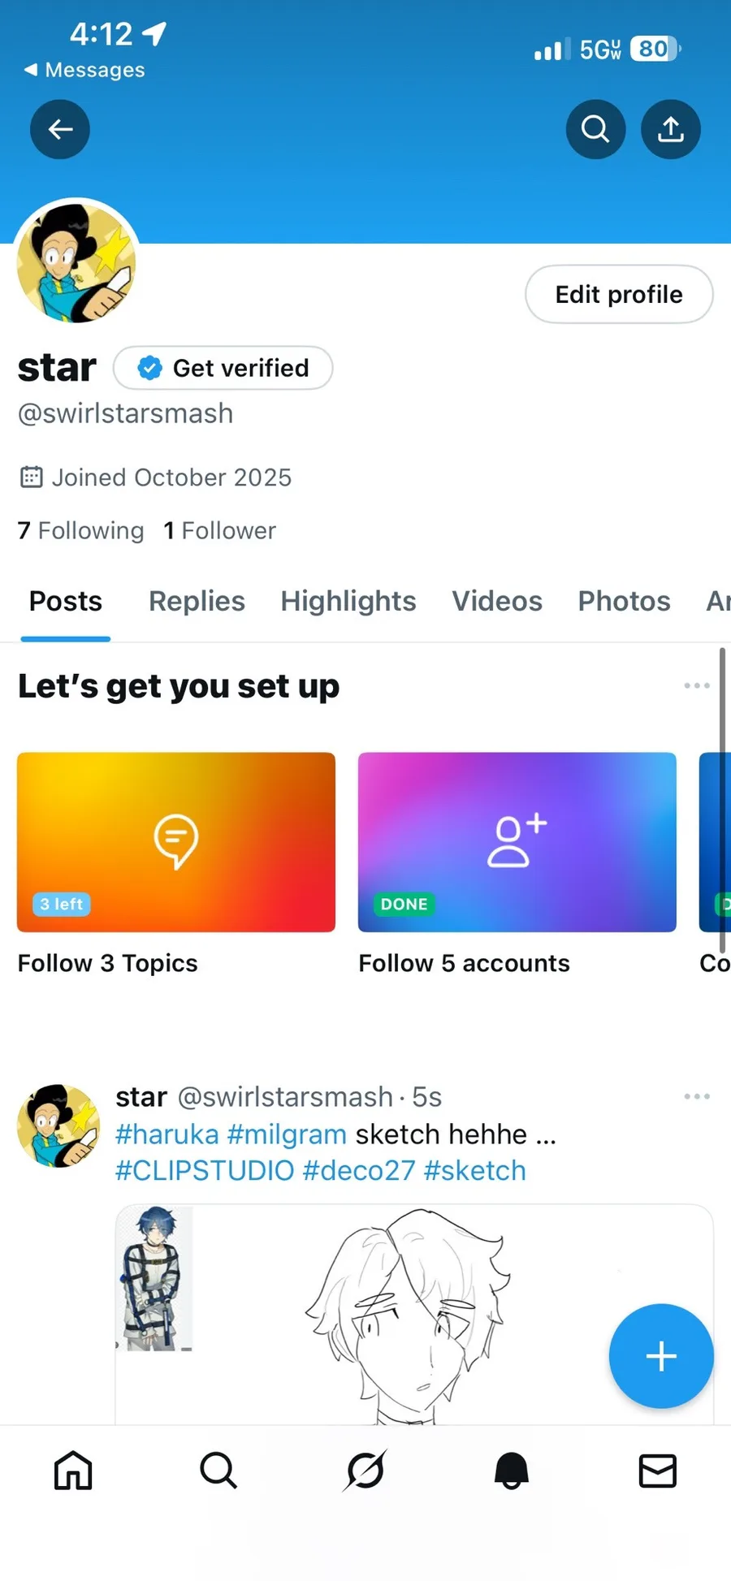
Task: Open Explore search in bottom navigation
Action: tap(218, 1471)
